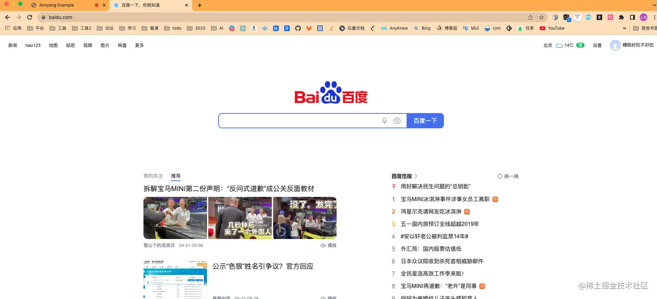This screenshot has width=657, height=299.
Task: Click the 播报 audio icon under first article
Action: pos(328,246)
